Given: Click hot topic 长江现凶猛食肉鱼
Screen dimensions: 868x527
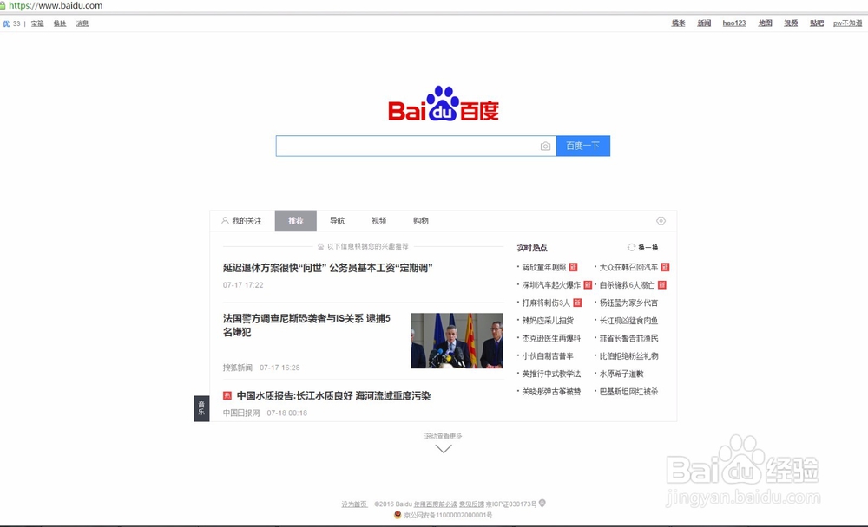Looking at the screenshot, I should click(628, 320).
